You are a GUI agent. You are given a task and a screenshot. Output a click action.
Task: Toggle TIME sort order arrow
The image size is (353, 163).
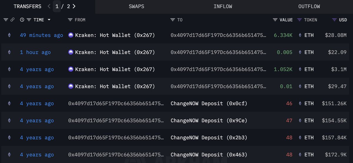[49, 20]
